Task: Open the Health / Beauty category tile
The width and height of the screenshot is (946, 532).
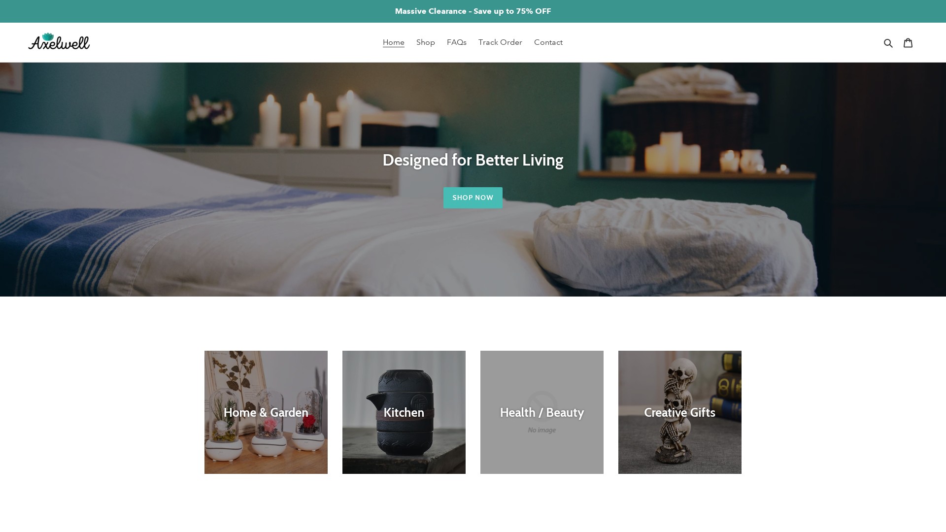Action: (x=542, y=412)
